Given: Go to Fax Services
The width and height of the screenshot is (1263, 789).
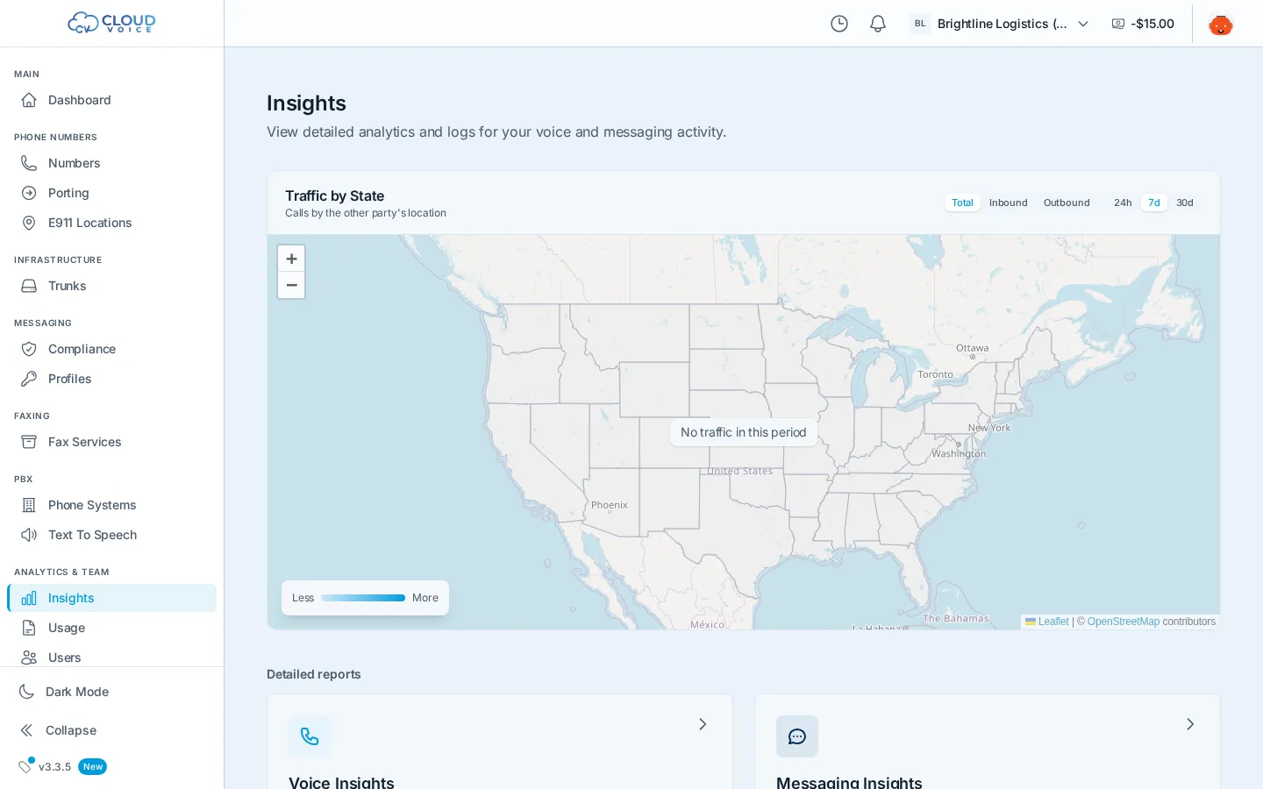Looking at the screenshot, I should (111, 442).
